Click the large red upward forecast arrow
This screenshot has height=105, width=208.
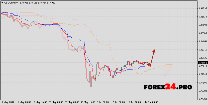pos(152,57)
